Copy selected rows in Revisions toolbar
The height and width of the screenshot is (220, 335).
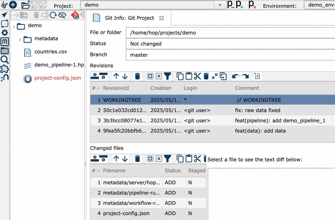point(180,76)
